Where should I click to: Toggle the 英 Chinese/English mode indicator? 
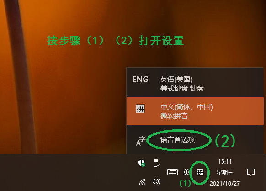point(186,172)
